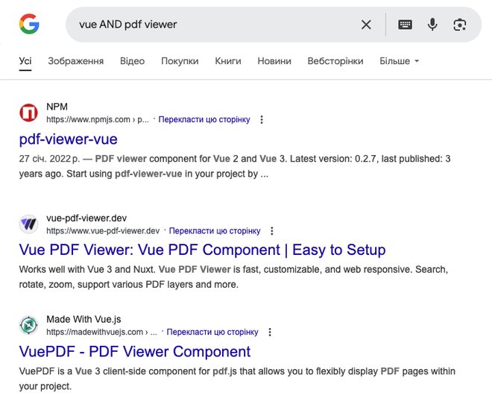
Task: Switch to the Зображення tab
Action: click(x=75, y=61)
